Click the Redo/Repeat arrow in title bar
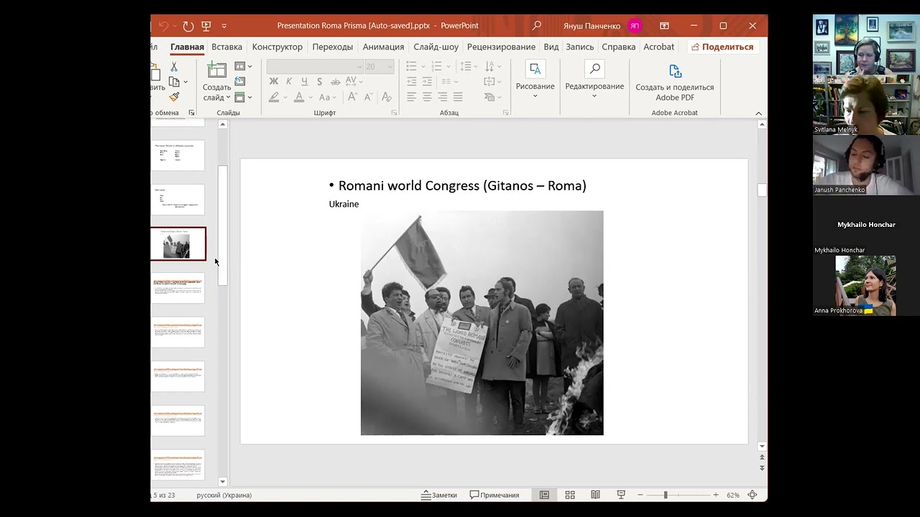The width and height of the screenshot is (920, 517). [188, 26]
